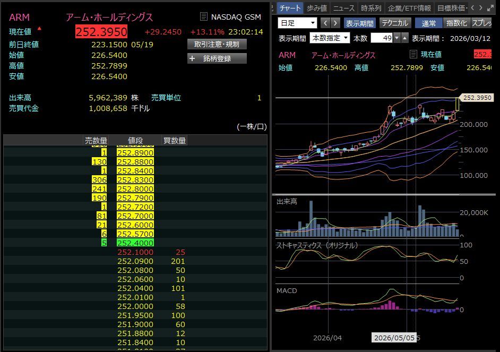Increase the bar count with up arrow
Image resolution: width=500 pixels, height=352 pixels.
click(x=404, y=38)
